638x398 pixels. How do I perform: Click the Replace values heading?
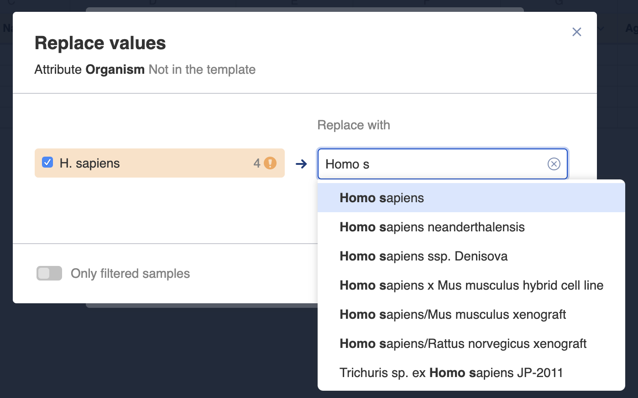click(100, 43)
